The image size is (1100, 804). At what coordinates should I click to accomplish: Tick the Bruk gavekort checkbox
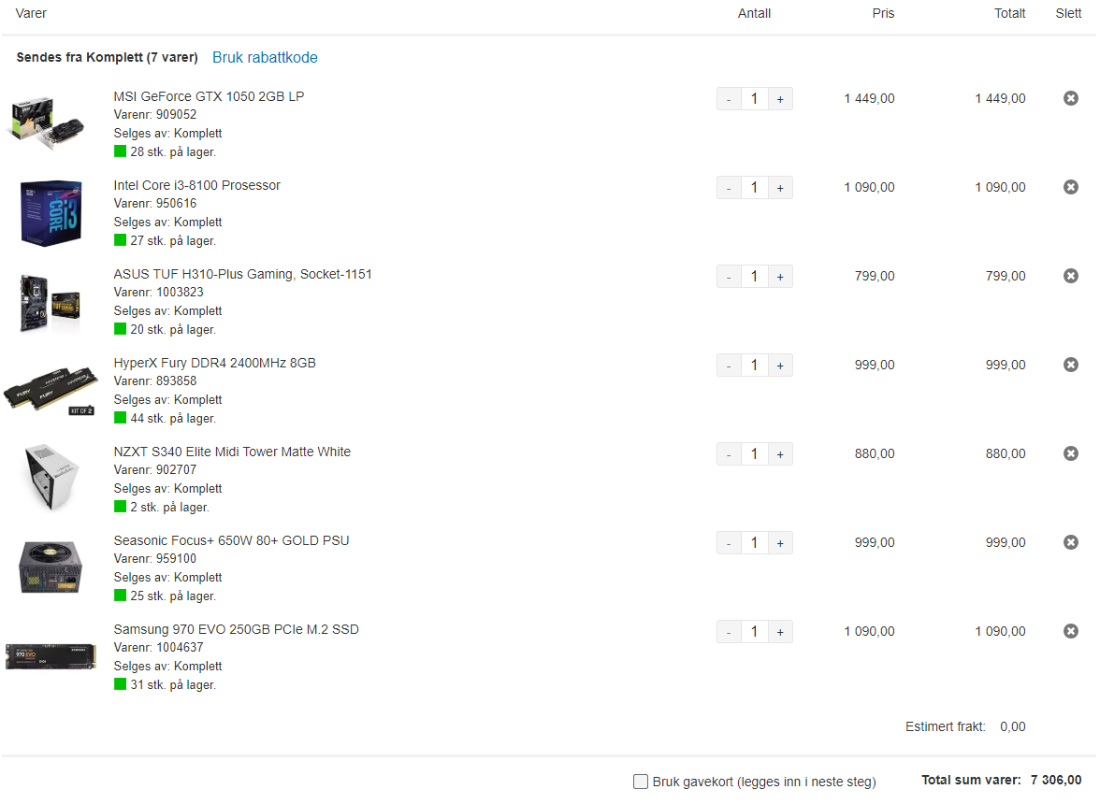click(x=641, y=782)
